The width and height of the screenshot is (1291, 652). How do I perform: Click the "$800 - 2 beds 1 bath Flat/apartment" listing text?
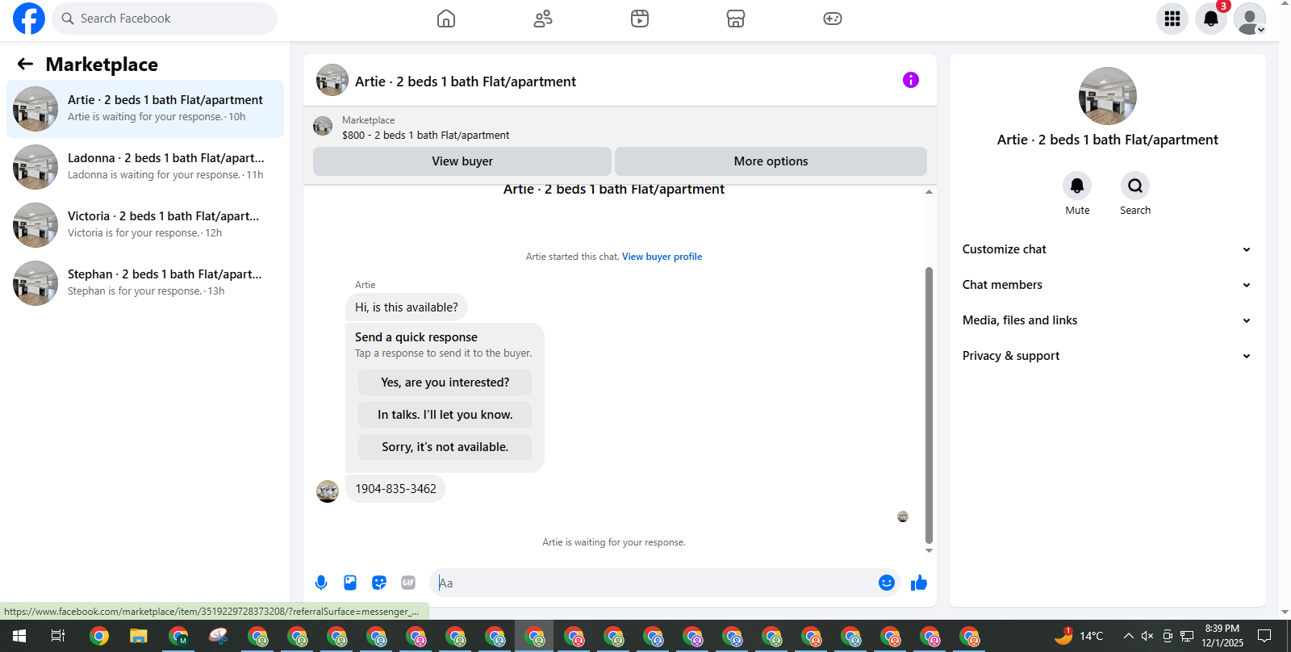tap(425, 136)
